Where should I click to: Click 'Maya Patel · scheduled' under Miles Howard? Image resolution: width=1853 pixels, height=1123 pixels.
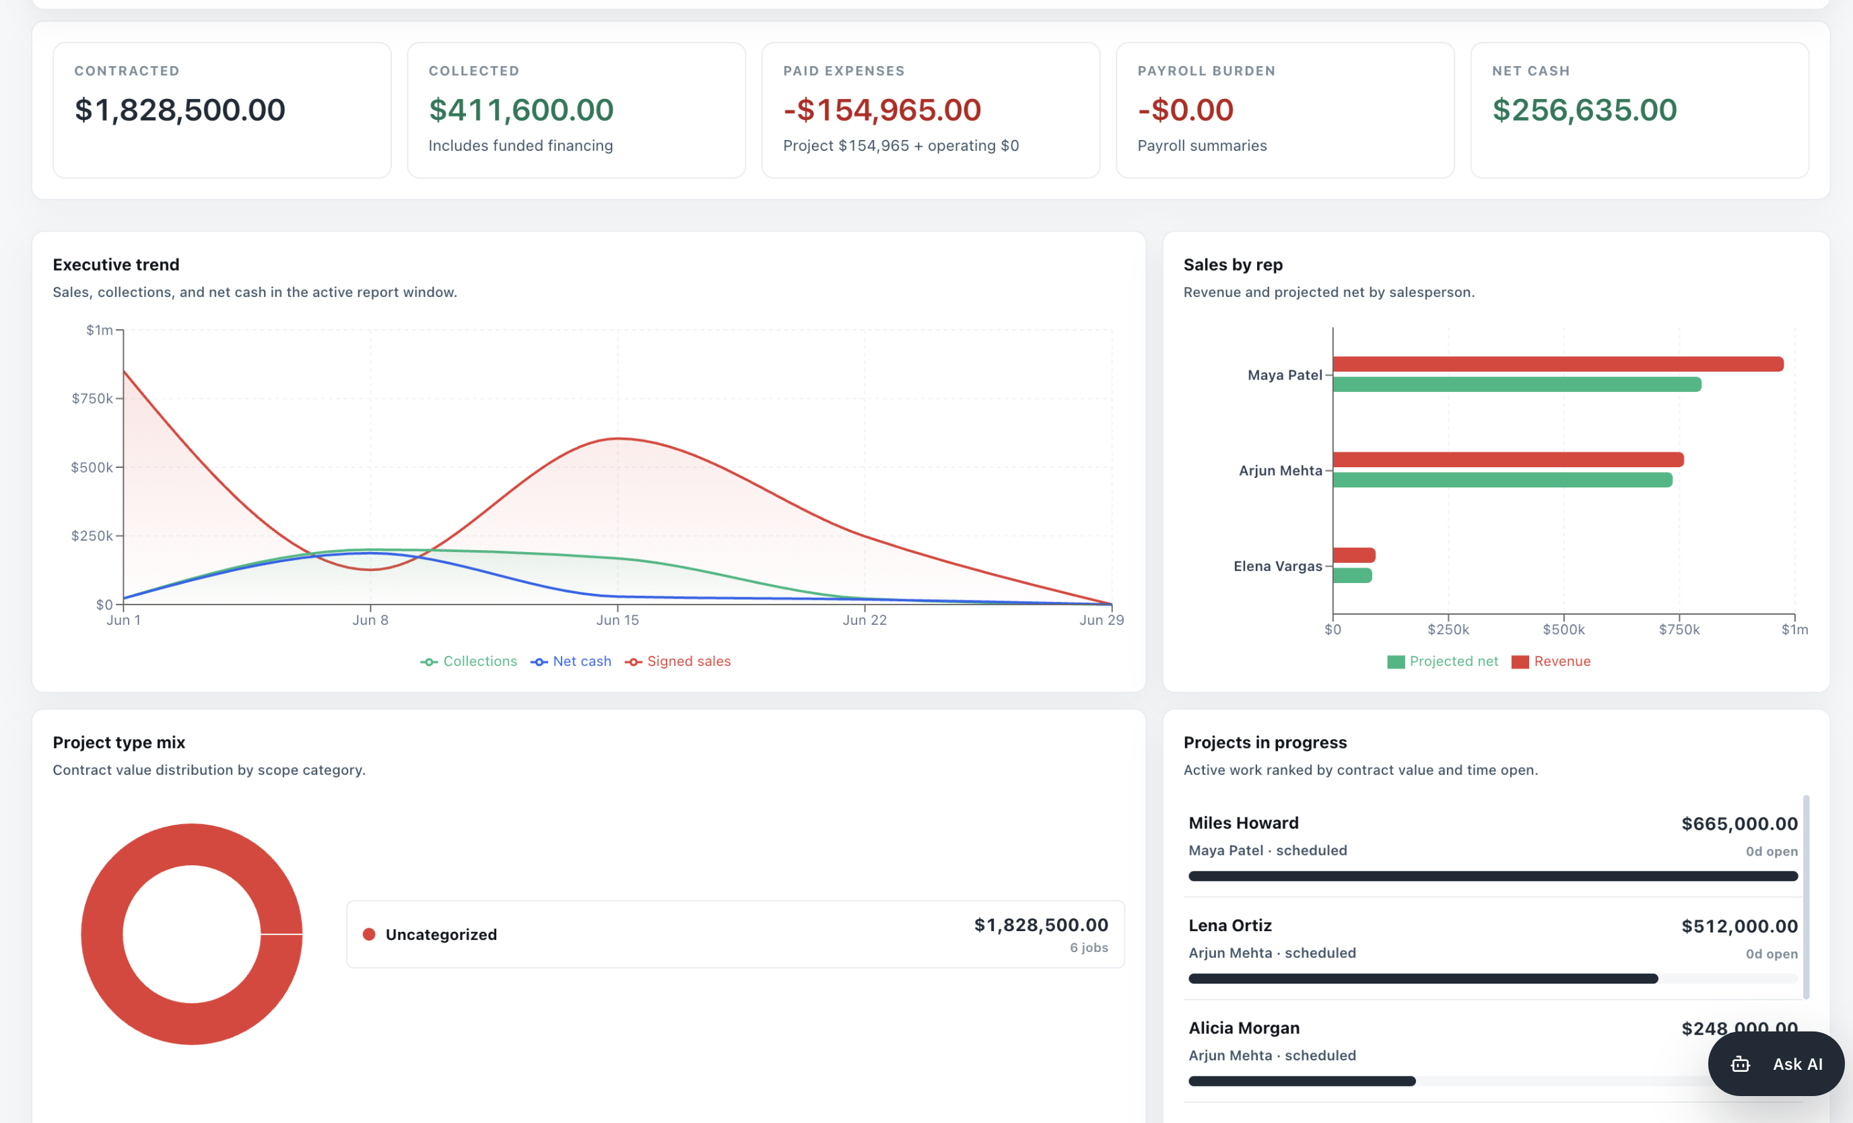click(1268, 850)
